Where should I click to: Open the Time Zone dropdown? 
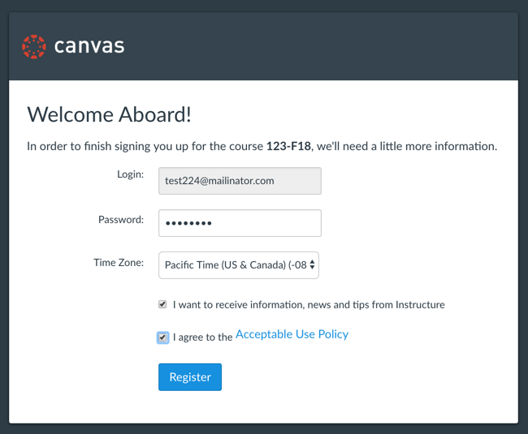coord(236,264)
